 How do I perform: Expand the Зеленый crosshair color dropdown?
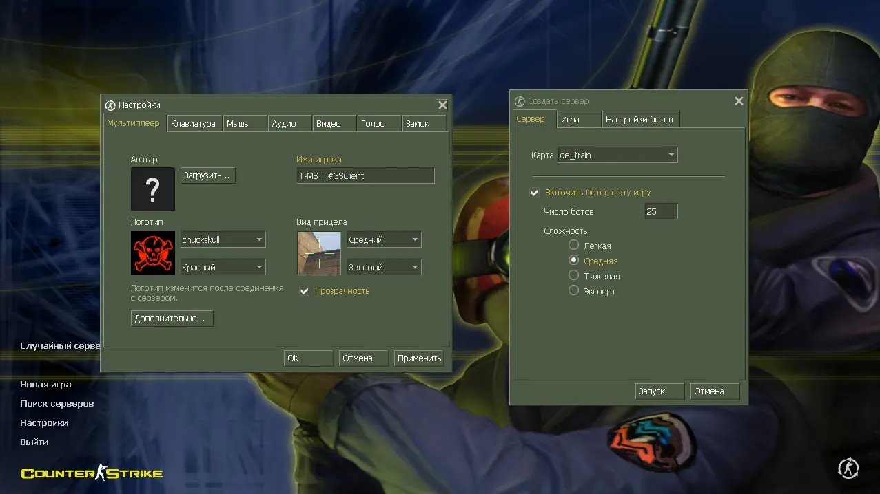tap(384, 268)
